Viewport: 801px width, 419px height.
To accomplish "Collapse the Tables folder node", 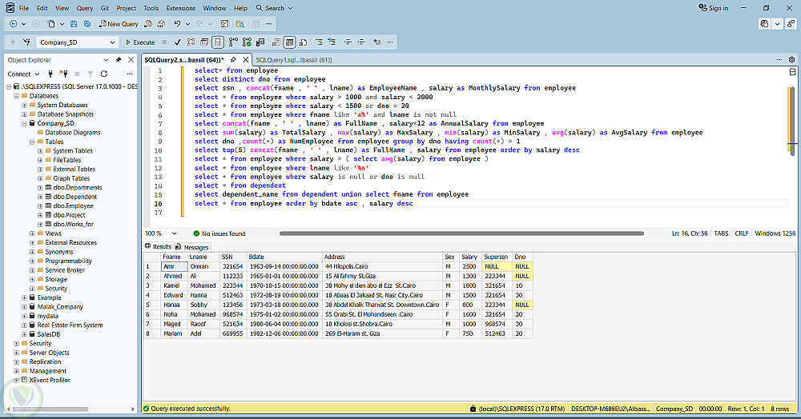I will 32,142.
